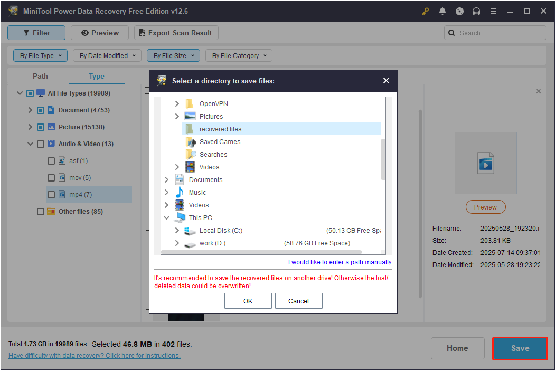This screenshot has height=371, width=556.
Task: Uncheck the Document checkbox
Action: click(x=40, y=110)
